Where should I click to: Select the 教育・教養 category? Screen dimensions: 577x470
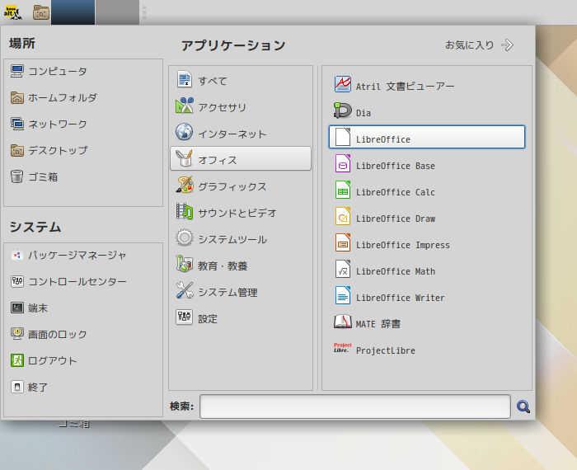click(x=241, y=266)
